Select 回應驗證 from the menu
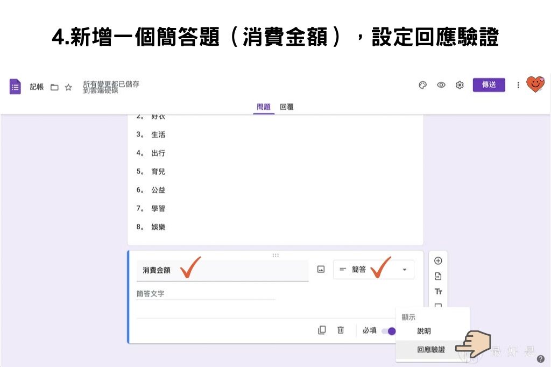Screen dimensions: 551x367 pyautogui.click(x=433, y=349)
